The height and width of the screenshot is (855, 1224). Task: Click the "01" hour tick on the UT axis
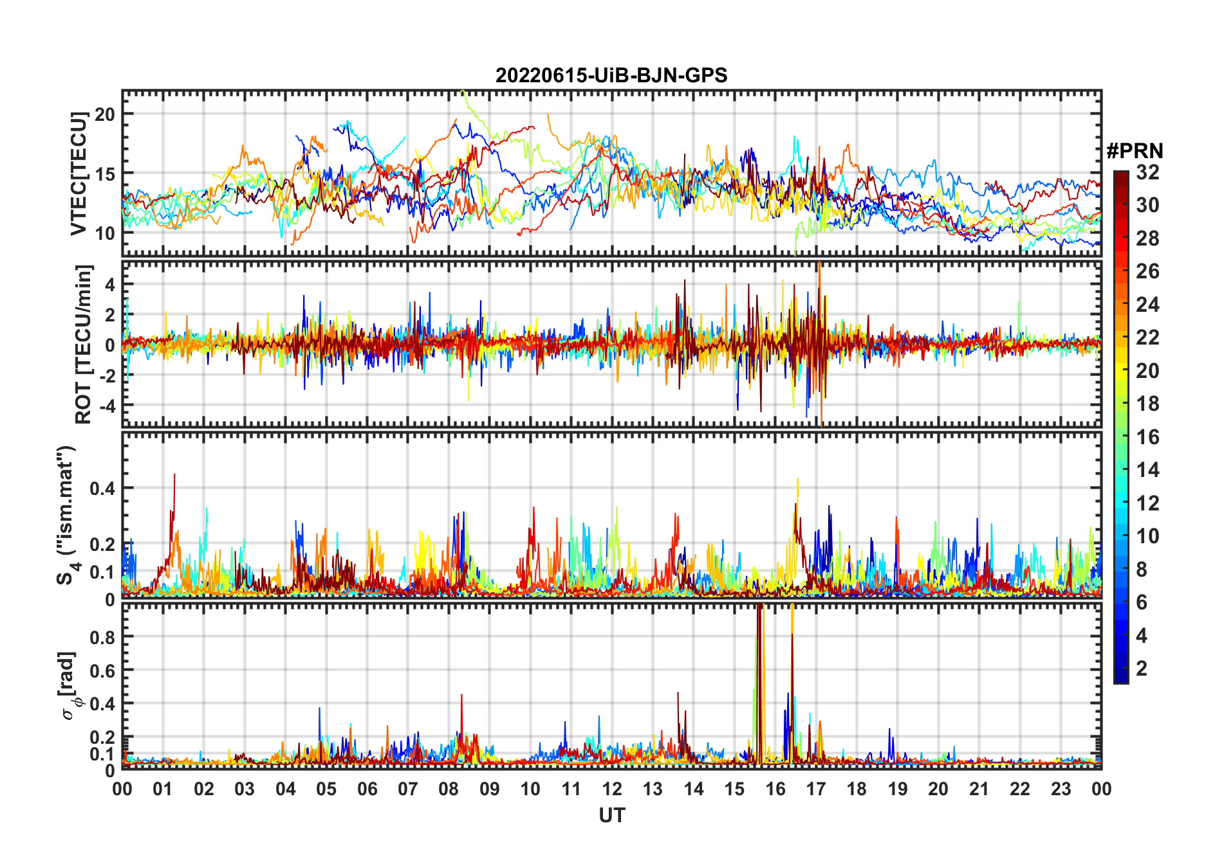pyautogui.click(x=163, y=789)
